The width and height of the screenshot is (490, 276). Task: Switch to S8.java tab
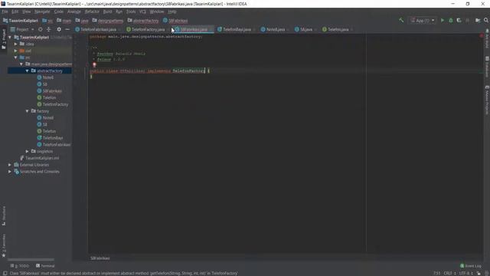click(x=306, y=29)
